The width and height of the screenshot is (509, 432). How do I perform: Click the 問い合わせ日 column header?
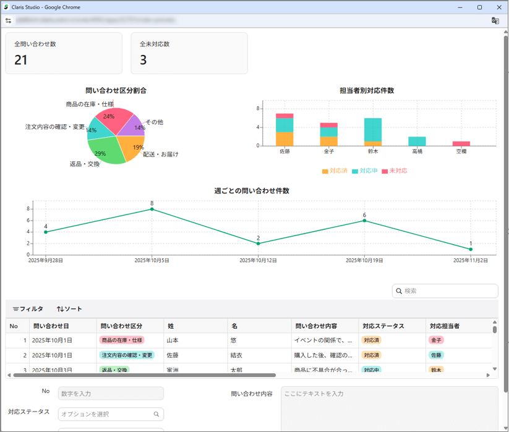(x=51, y=326)
